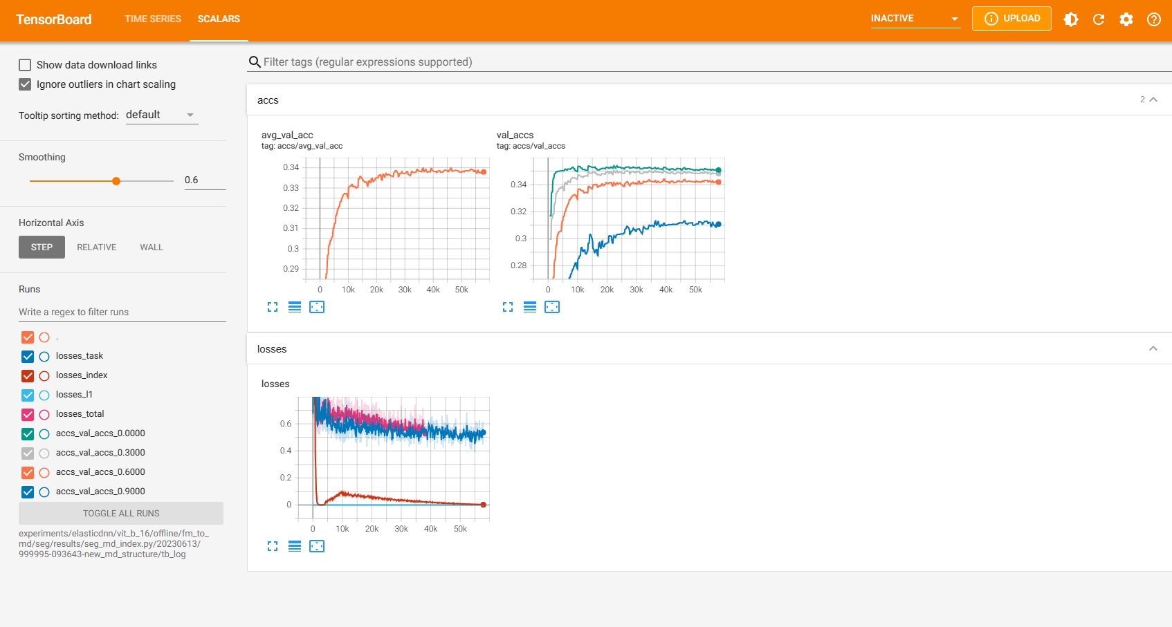The height and width of the screenshot is (627, 1172).
Task: Click the Smoothing slider handle
Action: [x=116, y=181]
